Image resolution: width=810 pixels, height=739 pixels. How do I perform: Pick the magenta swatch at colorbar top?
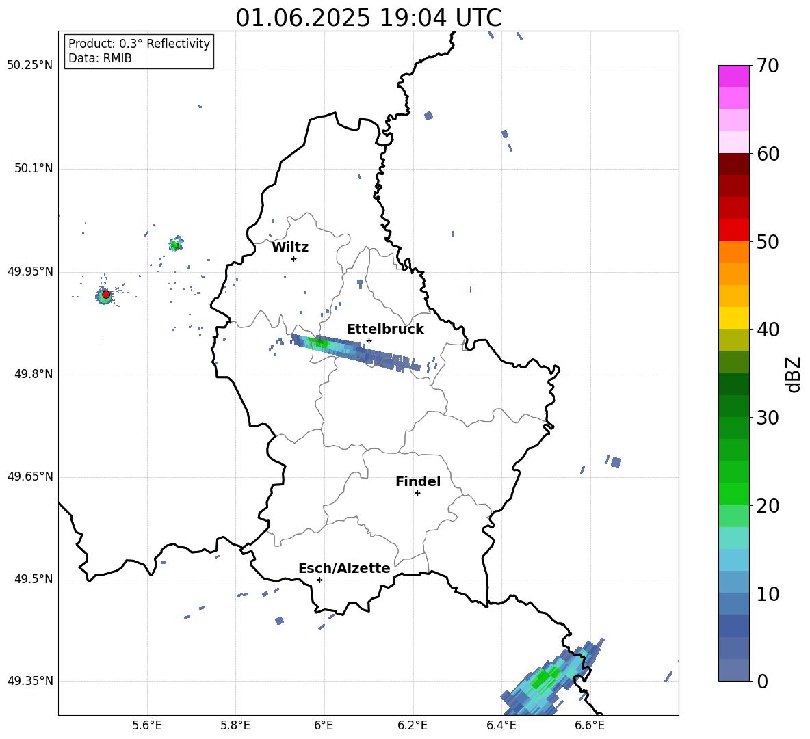click(x=733, y=76)
